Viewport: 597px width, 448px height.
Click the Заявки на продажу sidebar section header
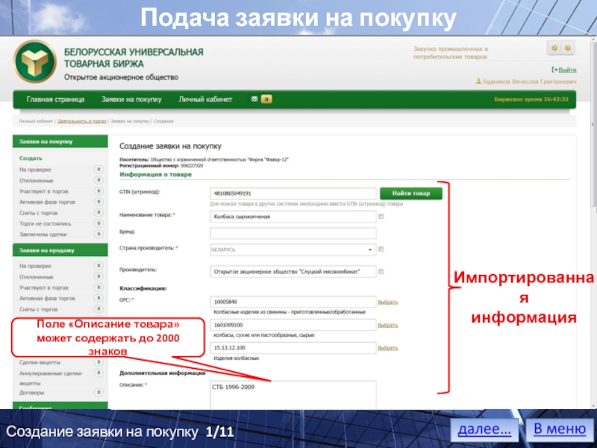(60, 250)
